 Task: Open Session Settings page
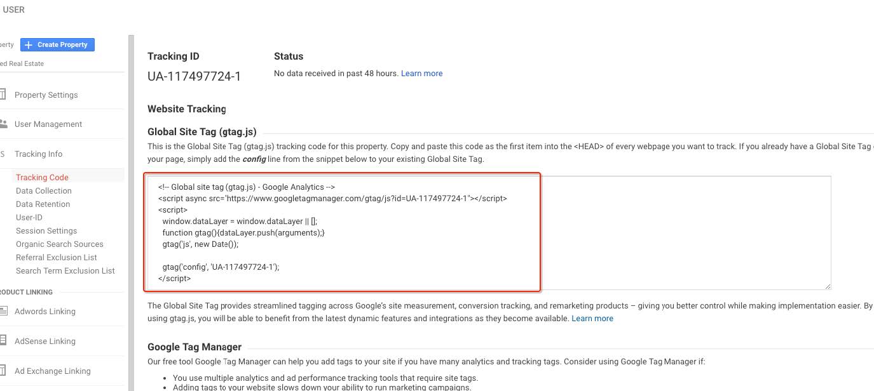pyautogui.click(x=46, y=230)
